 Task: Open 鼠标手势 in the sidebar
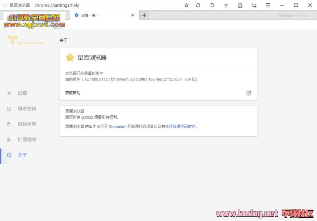[x=27, y=124]
